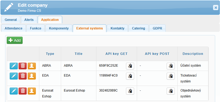Edit the Eurosat Eshop row with pencil icon

(x=14, y=91)
